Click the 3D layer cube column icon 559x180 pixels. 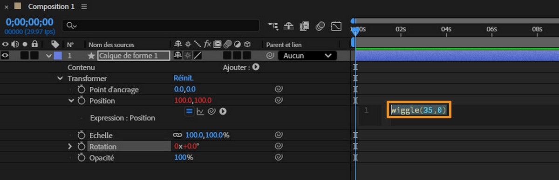click(247, 45)
